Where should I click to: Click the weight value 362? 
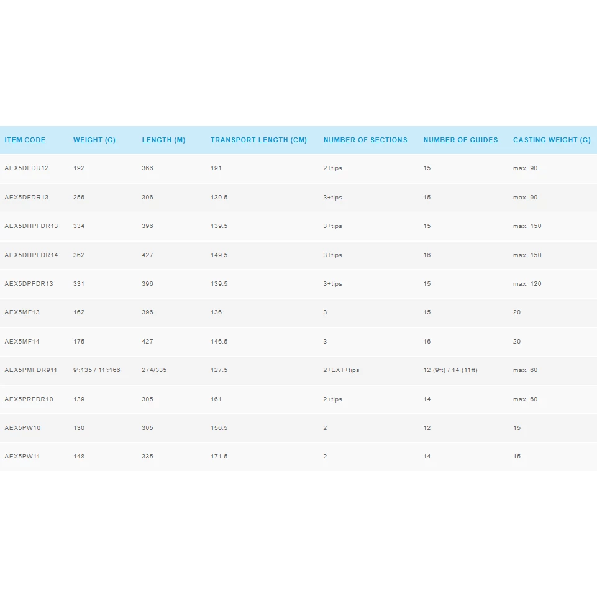click(x=79, y=255)
